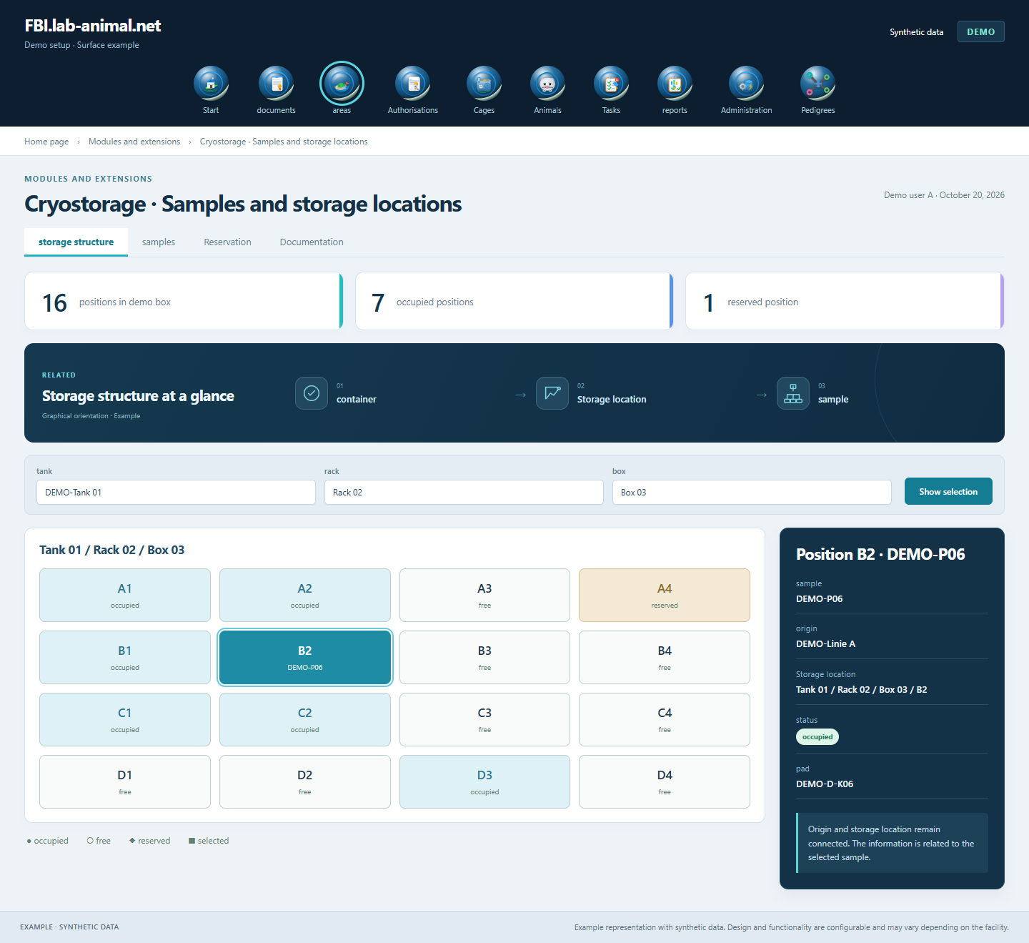Open the reports navigation icon
Viewport: 1029px width, 943px height.
tap(675, 84)
